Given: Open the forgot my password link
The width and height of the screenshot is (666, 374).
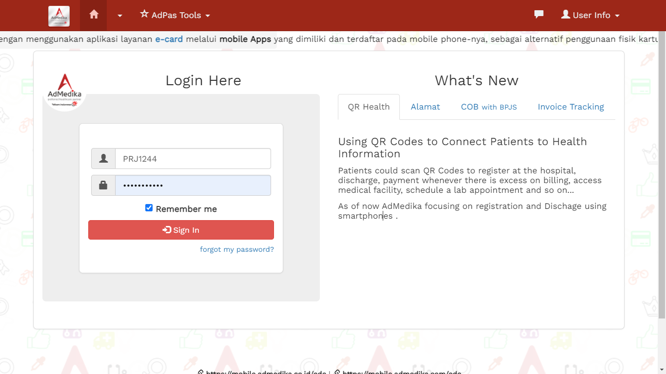Looking at the screenshot, I should tap(237, 249).
